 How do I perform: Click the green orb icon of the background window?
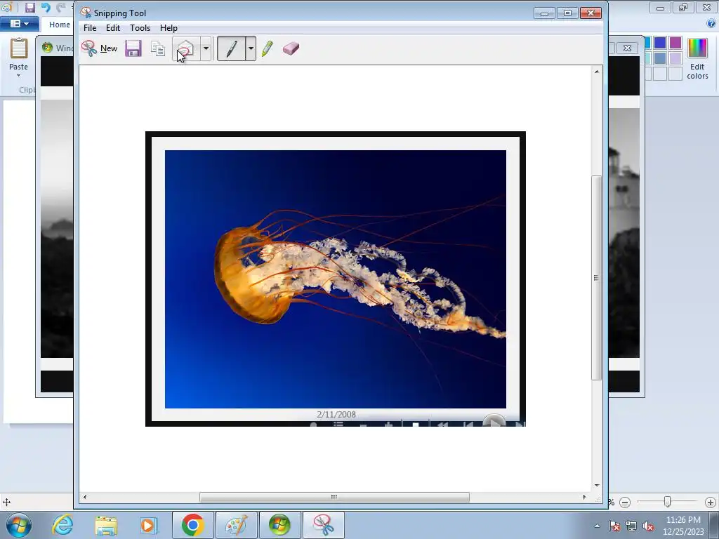click(x=47, y=48)
